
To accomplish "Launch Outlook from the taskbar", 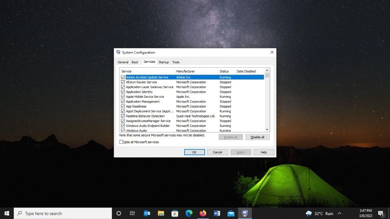I will (147, 213).
